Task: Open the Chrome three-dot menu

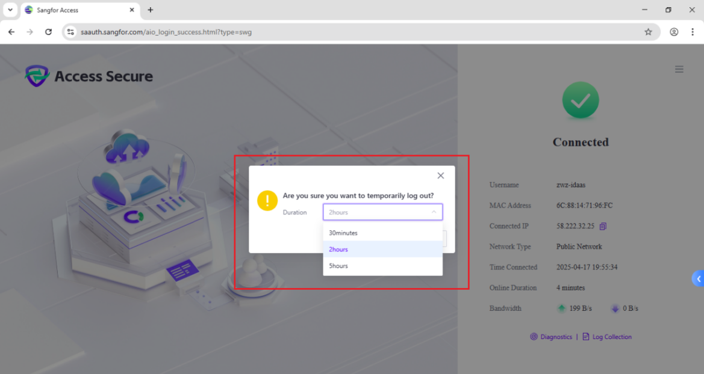Action: 693,32
